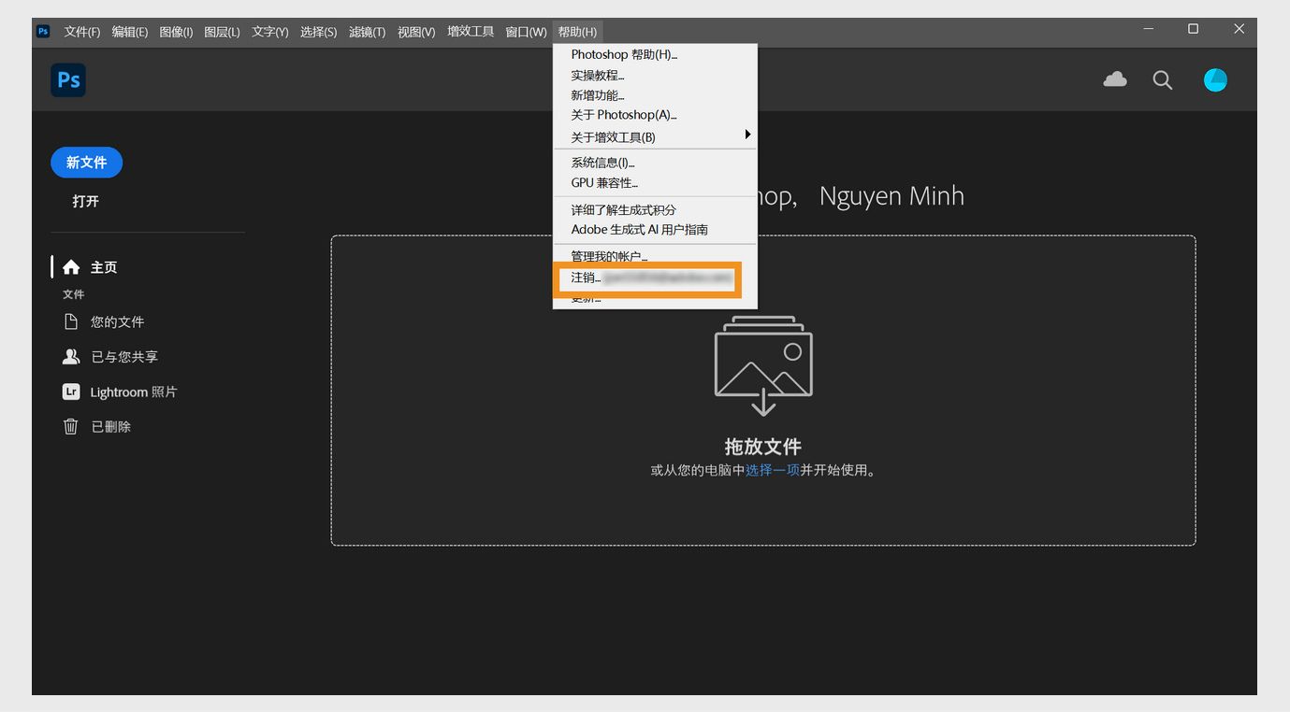Choose Photoshop 帮助(H) from the menu

coord(655,54)
